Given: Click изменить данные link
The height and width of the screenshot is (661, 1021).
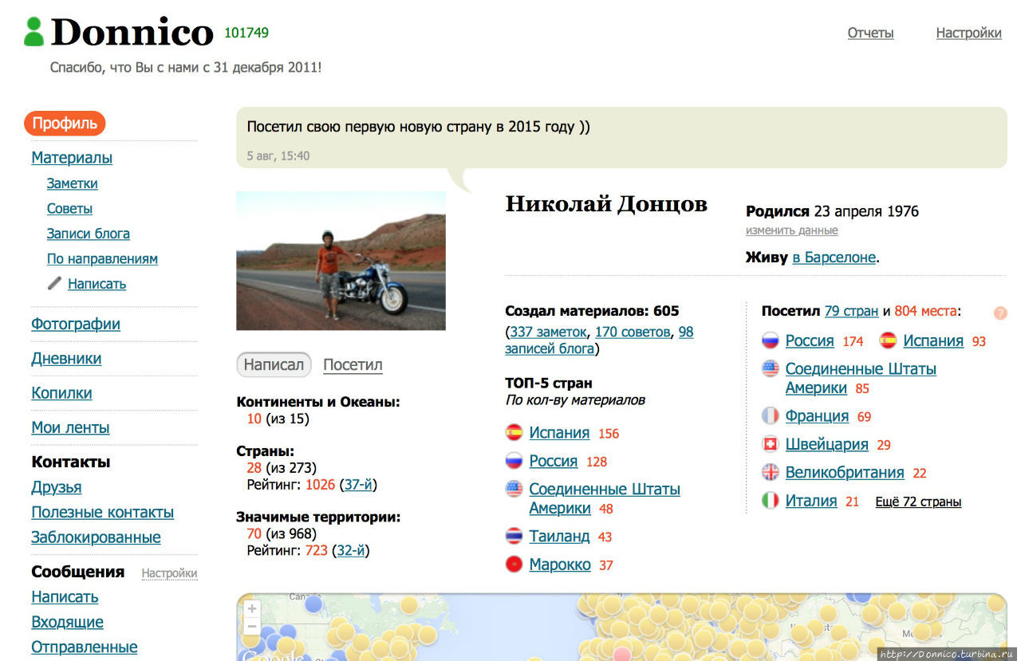Looking at the screenshot, I should tap(791, 230).
